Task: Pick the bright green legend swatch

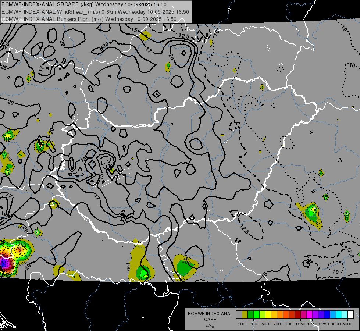Action: pyautogui.click(x=256, y=315)
